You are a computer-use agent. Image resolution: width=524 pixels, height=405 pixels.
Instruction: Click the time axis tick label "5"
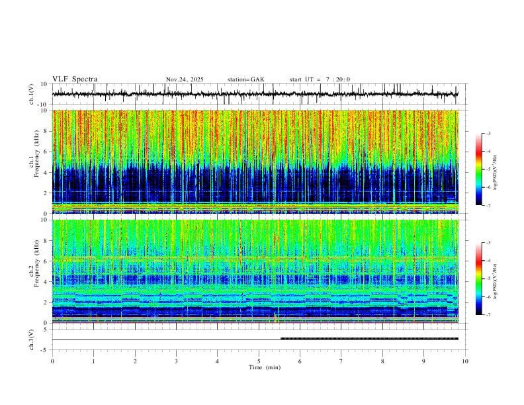point(259,361)
